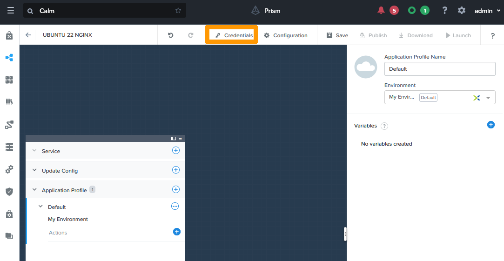Toggle the panel layout view icon
This screenshot has height=261, width=504.
point(174,138)
